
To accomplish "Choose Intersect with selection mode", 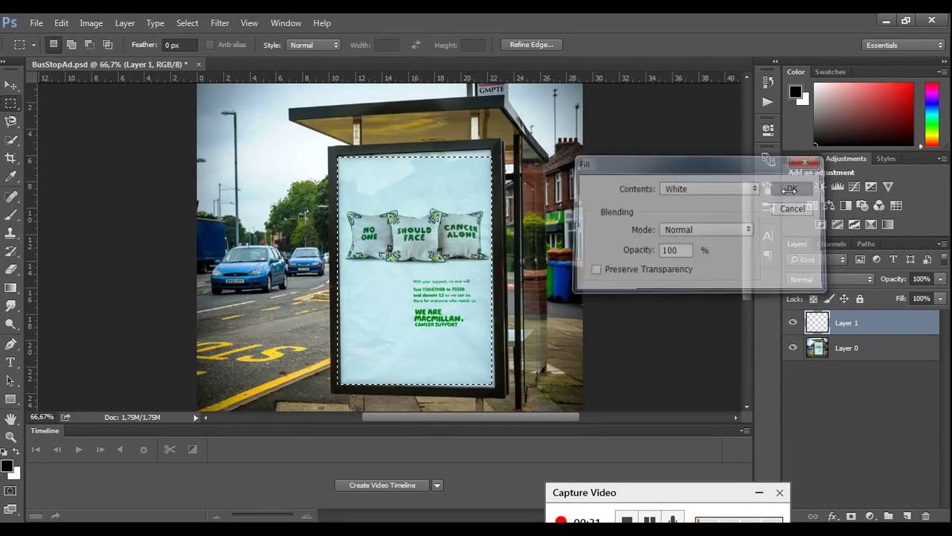I will click(x=108, y=45).
